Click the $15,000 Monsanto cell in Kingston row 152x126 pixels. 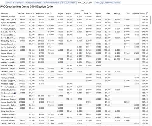pyautogui.click(x=41, y=96)
